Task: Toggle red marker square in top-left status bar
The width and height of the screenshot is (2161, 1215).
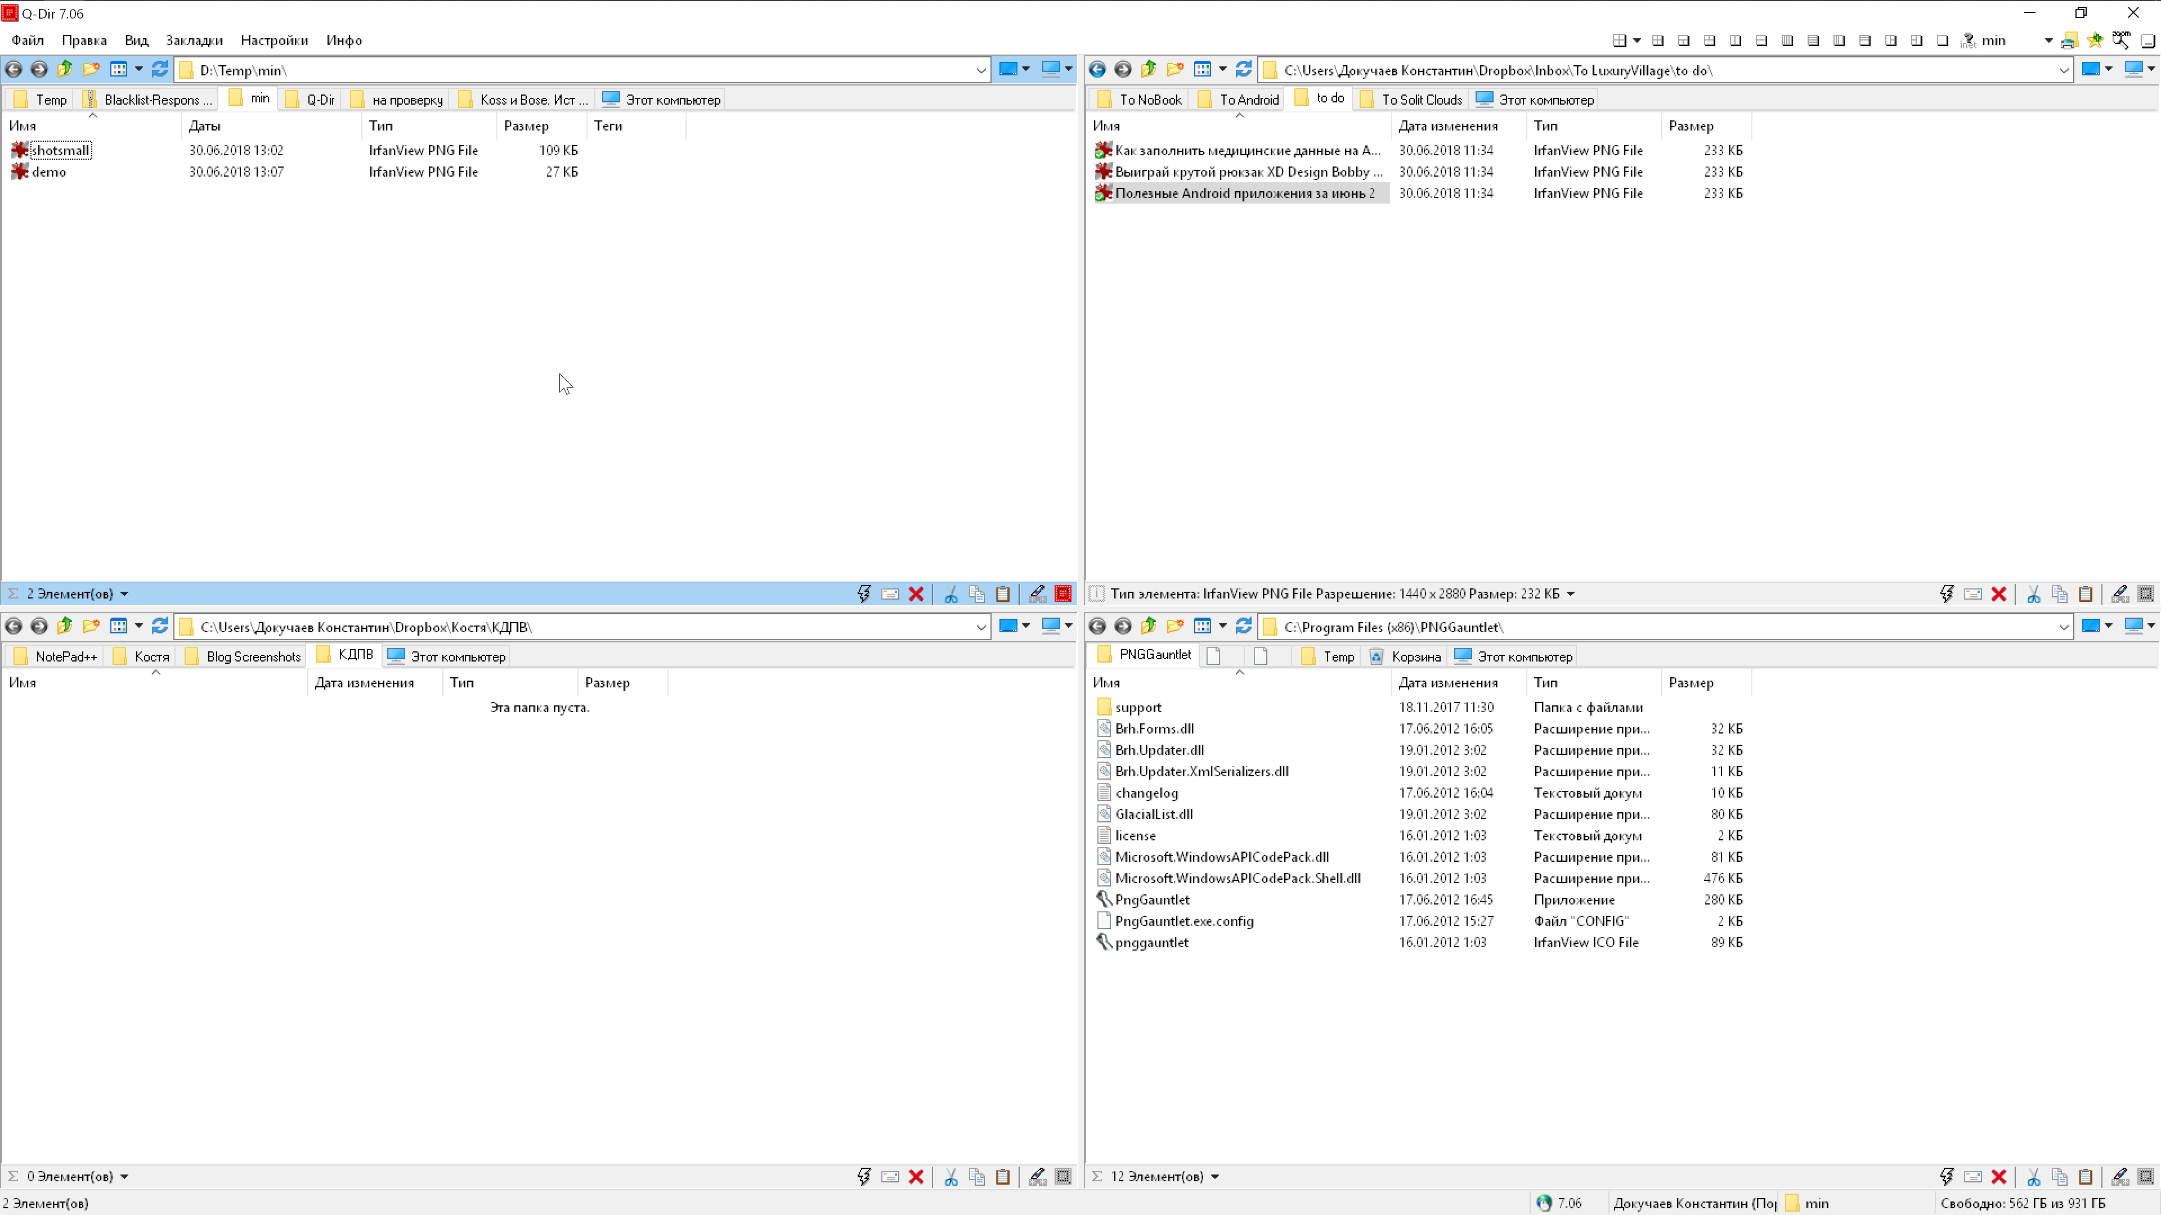Action: (x=1063, y=593)
